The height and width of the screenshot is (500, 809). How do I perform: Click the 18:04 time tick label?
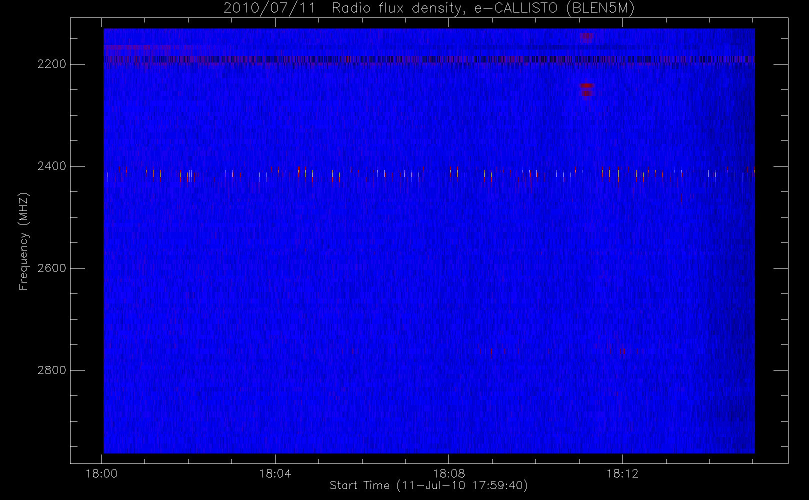(x=275, y=473)
